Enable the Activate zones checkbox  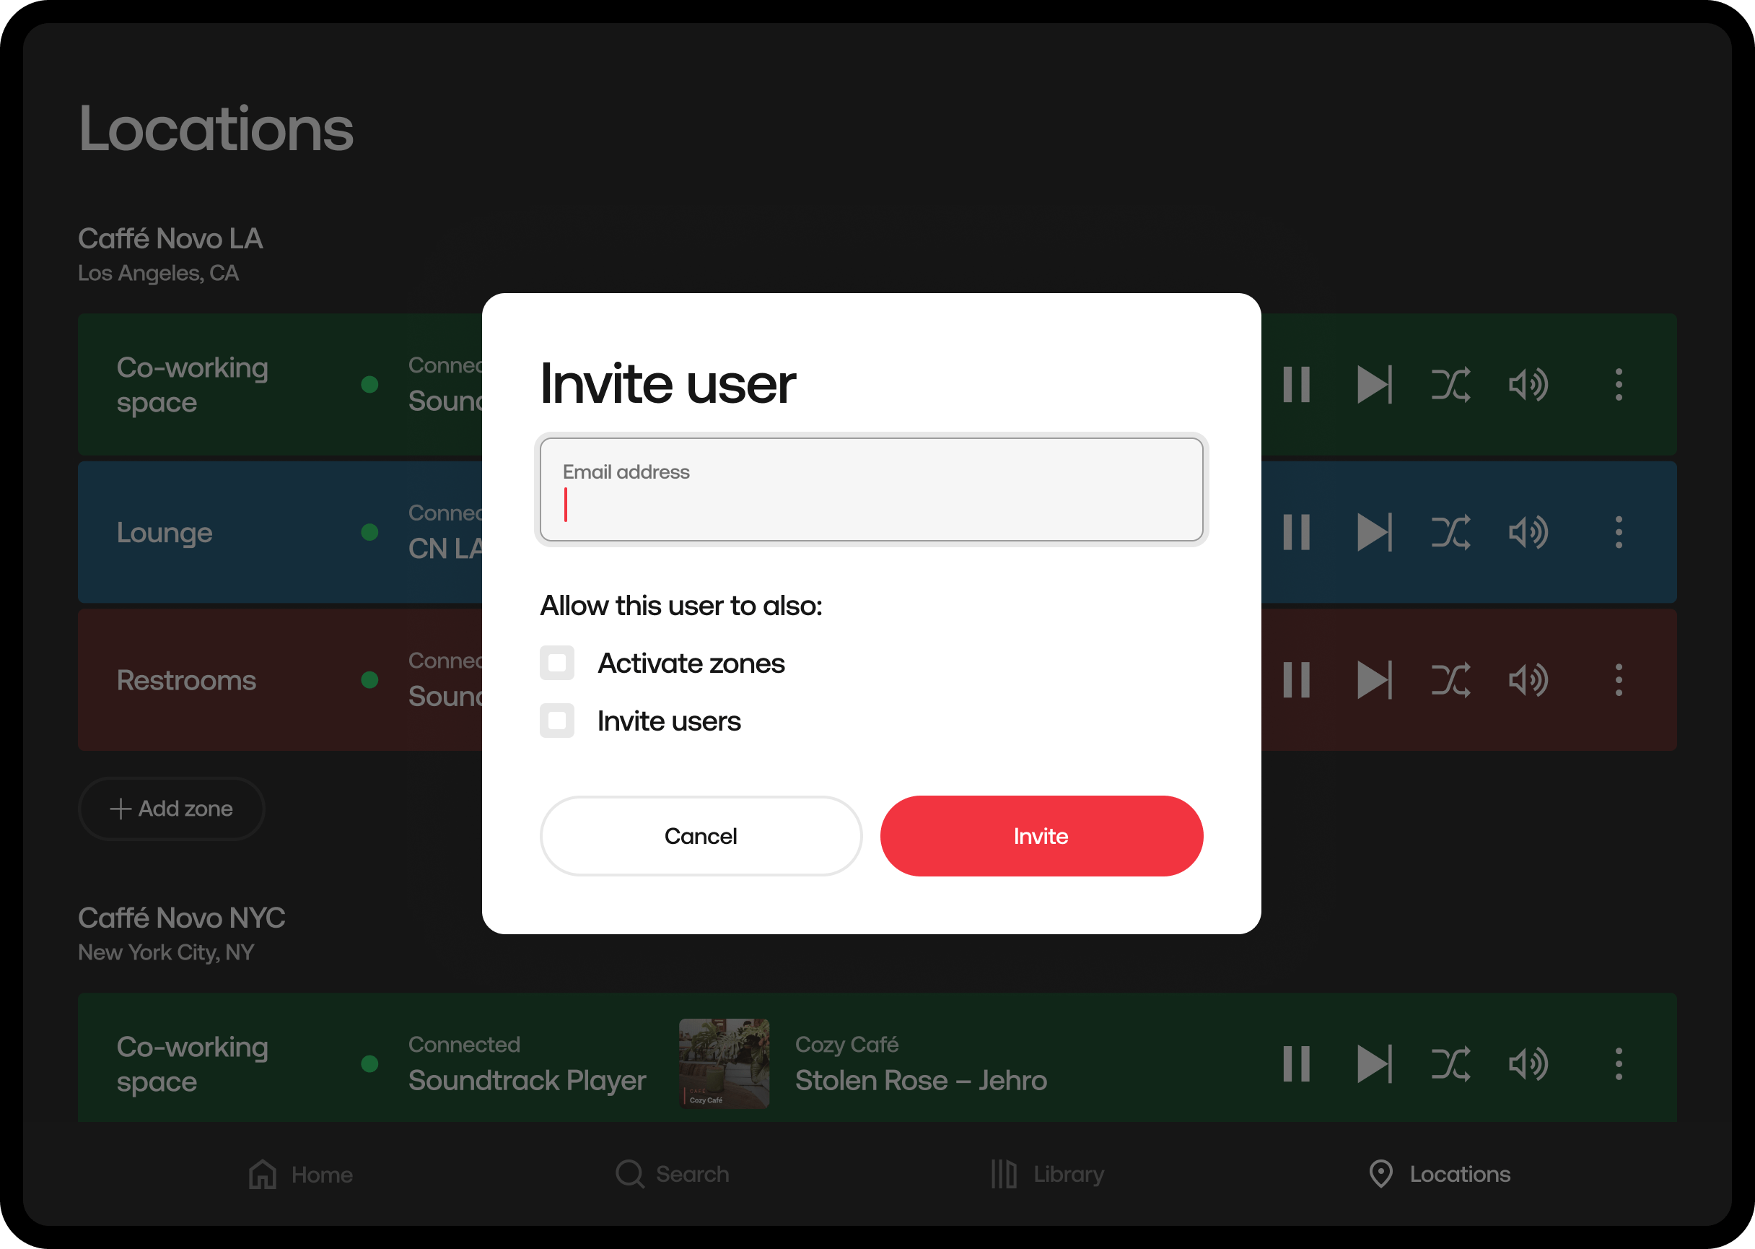click(557, 663)
